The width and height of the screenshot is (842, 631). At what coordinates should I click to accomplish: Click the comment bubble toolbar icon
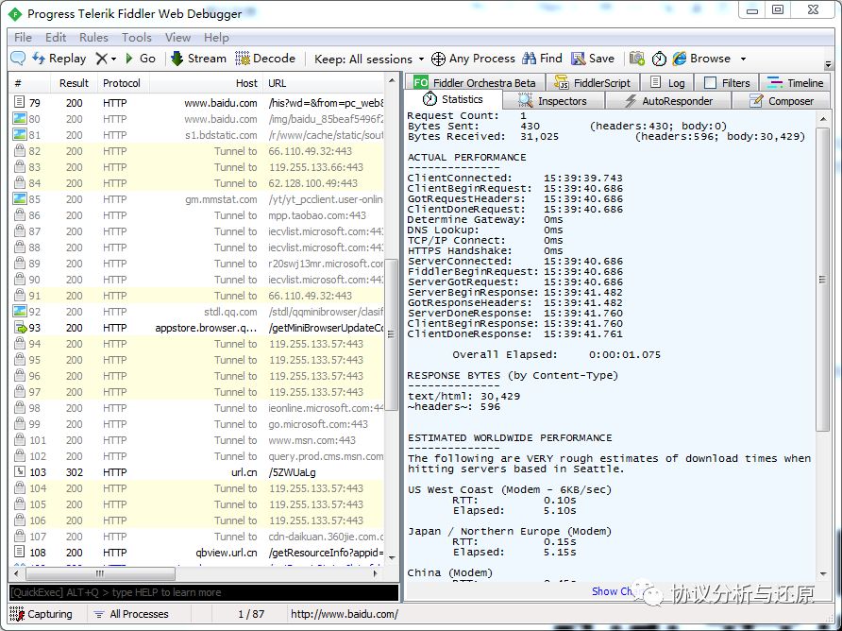pyautogui.click(x=18, y=58)
